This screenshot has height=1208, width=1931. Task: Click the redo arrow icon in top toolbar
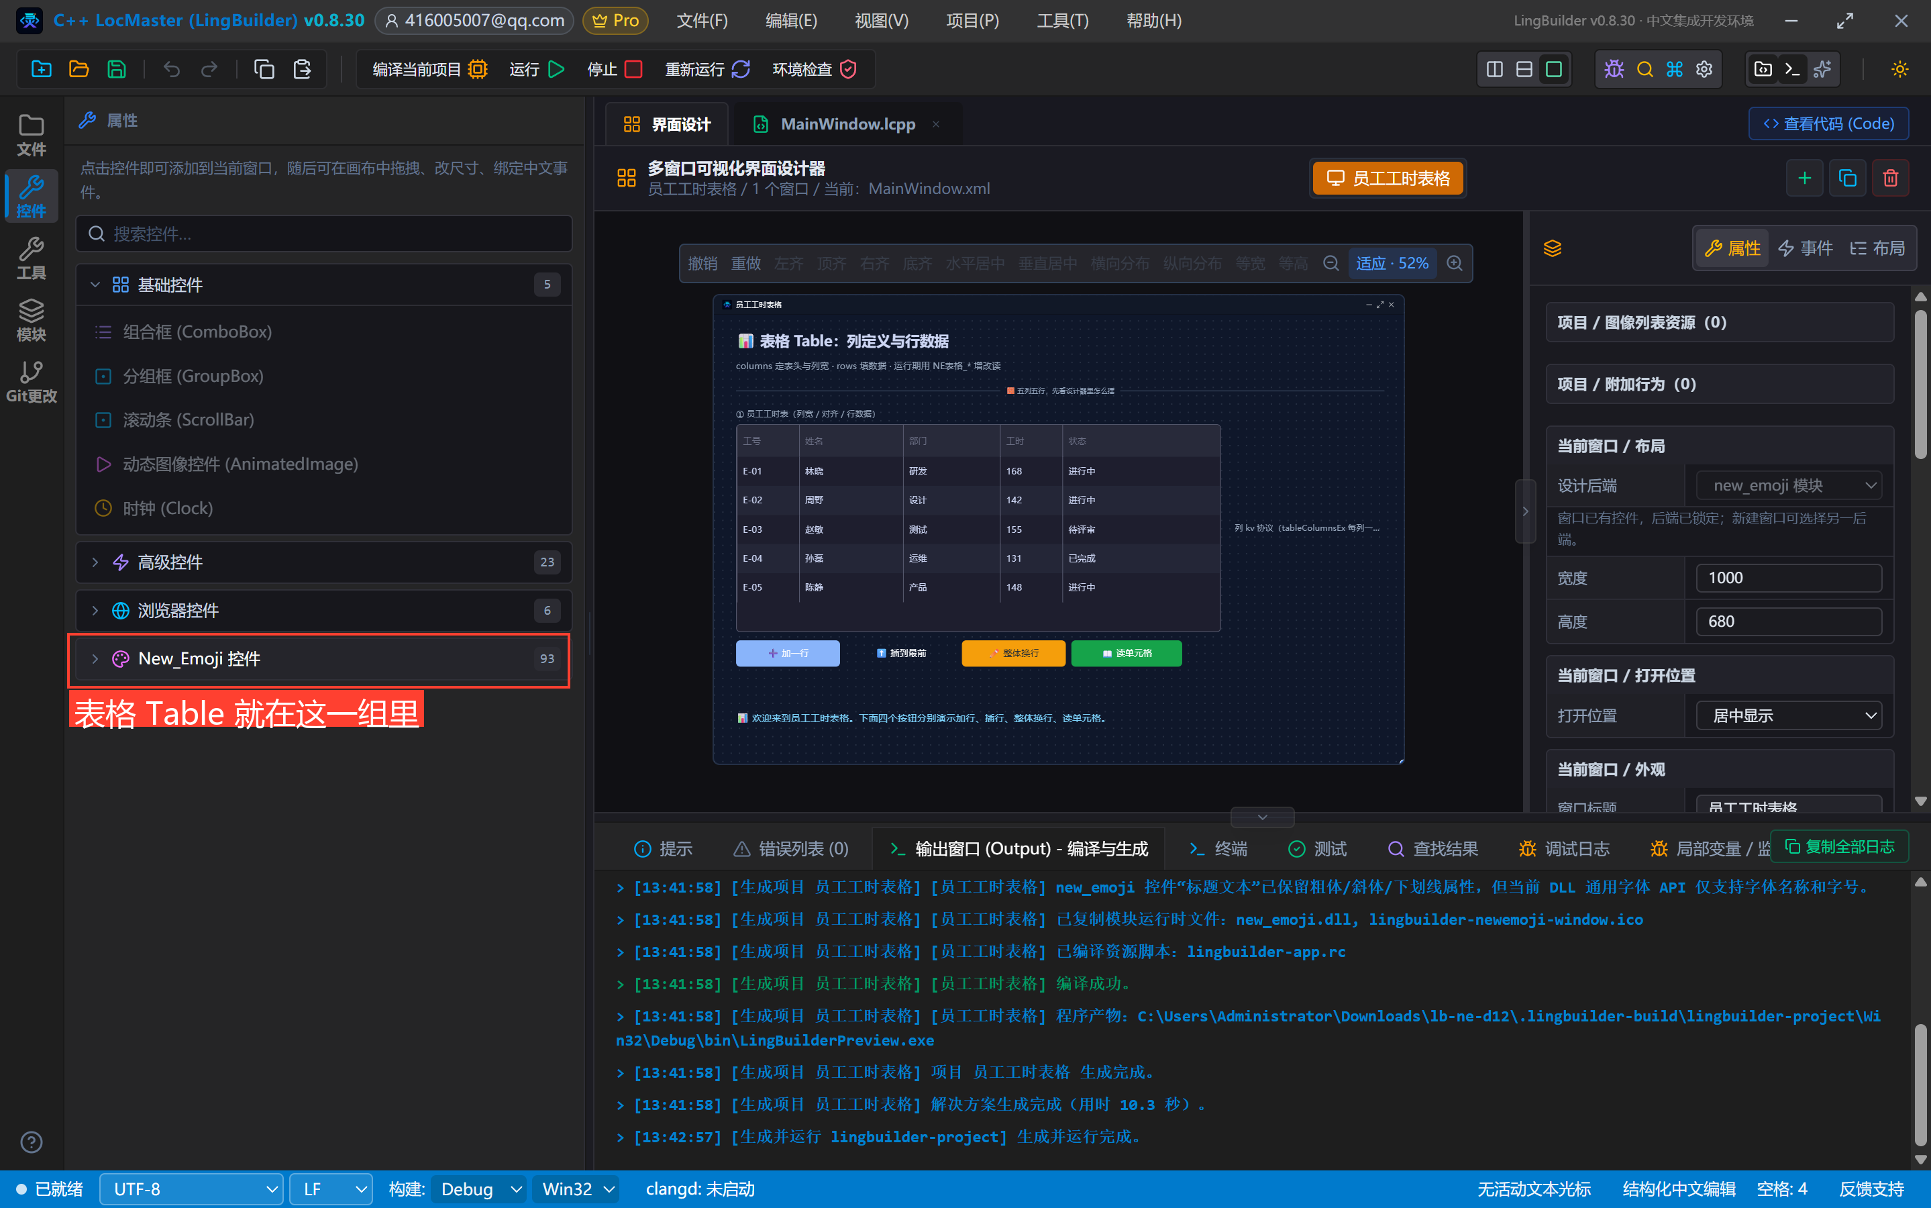(209, 70)
